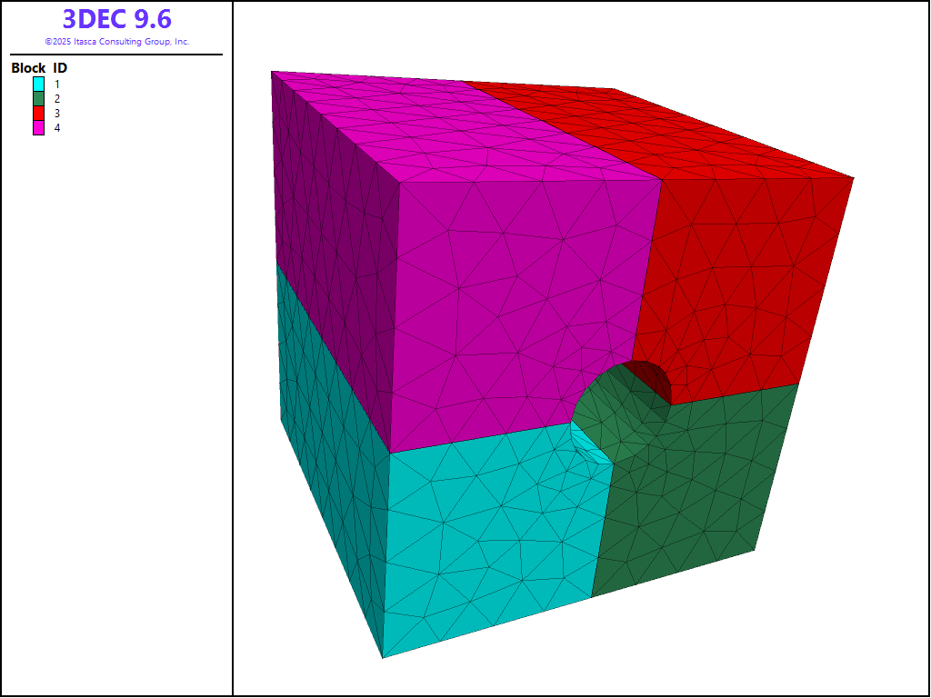
Task: Select the green Block 2 legend swatch
Action: coord(39,98)
